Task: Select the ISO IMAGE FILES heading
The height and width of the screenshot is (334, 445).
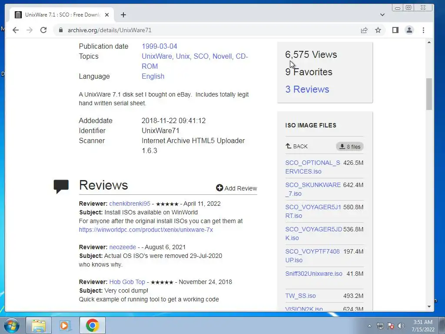Action: 310,125
